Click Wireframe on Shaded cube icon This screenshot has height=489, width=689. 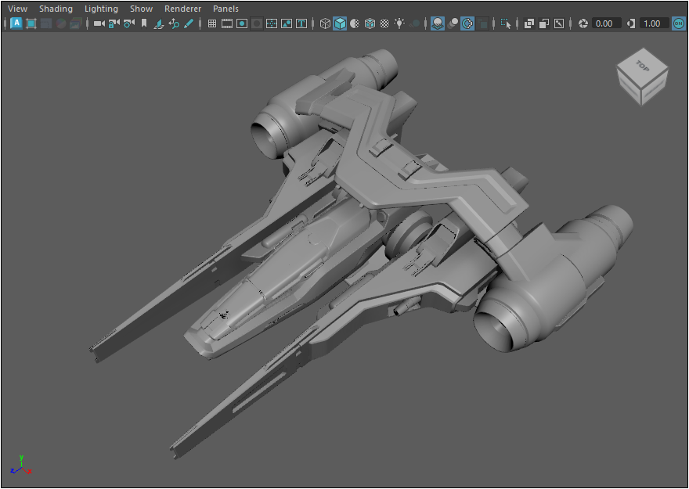370,23
